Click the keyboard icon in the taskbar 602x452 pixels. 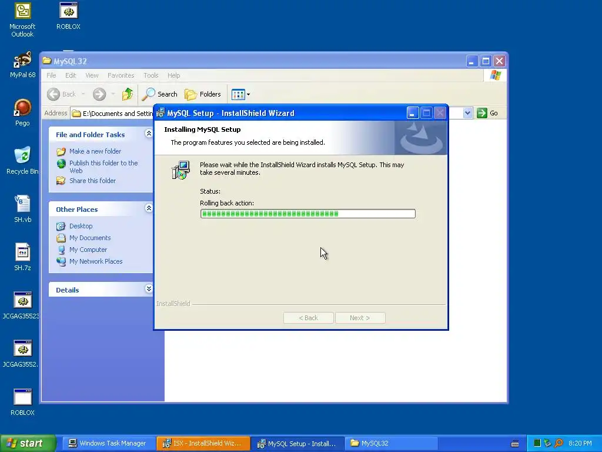point(515,444)
